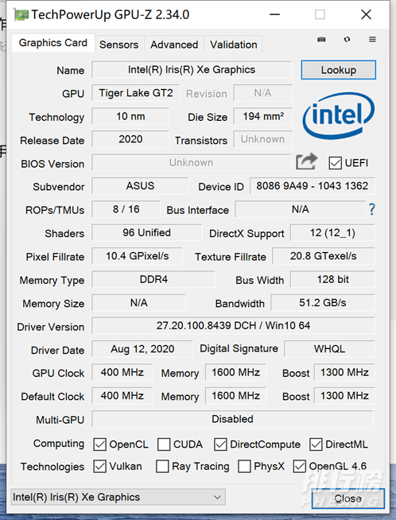The image size is (396, 520).
Task: Click the Intel vendor logo
Action: click(339, 116)
